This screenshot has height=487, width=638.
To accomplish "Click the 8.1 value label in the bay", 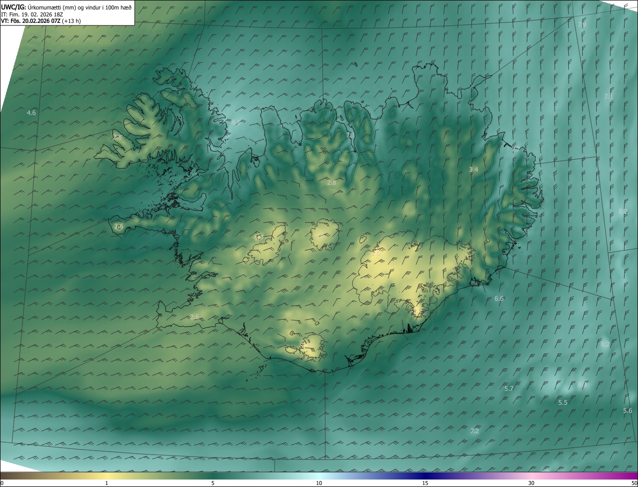I will coord(235,122).
